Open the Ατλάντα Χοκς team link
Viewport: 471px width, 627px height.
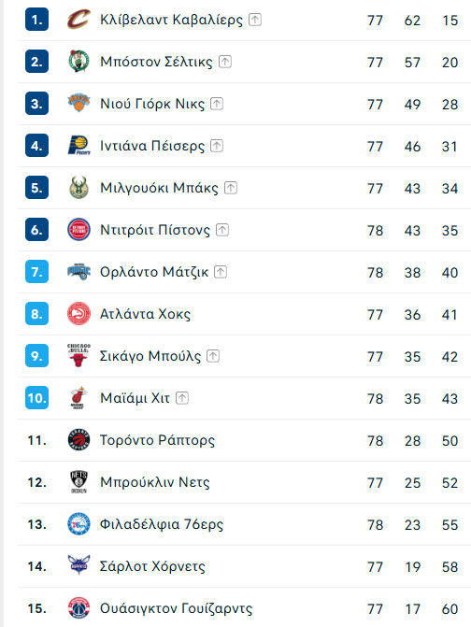[145, 314]
